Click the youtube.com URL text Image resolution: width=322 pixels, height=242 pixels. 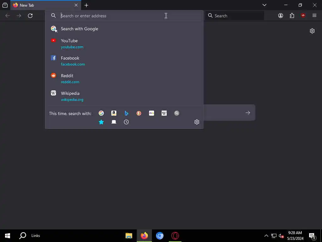coord(72,47)
